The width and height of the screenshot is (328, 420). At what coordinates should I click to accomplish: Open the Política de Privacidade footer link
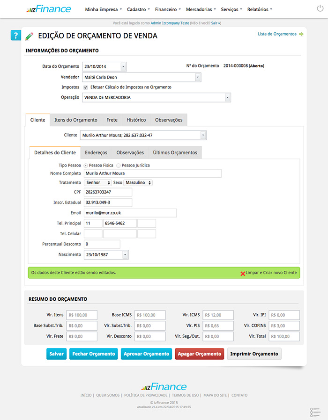pyautogui.click(x=146, y=395)
